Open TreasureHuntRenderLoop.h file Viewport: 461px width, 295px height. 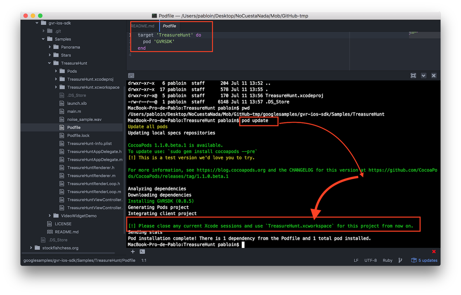click(94, 184)
